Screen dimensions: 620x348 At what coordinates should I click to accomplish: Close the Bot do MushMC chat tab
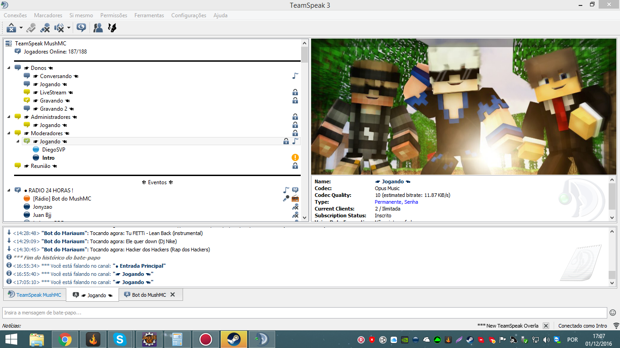(x=173, y=294)
